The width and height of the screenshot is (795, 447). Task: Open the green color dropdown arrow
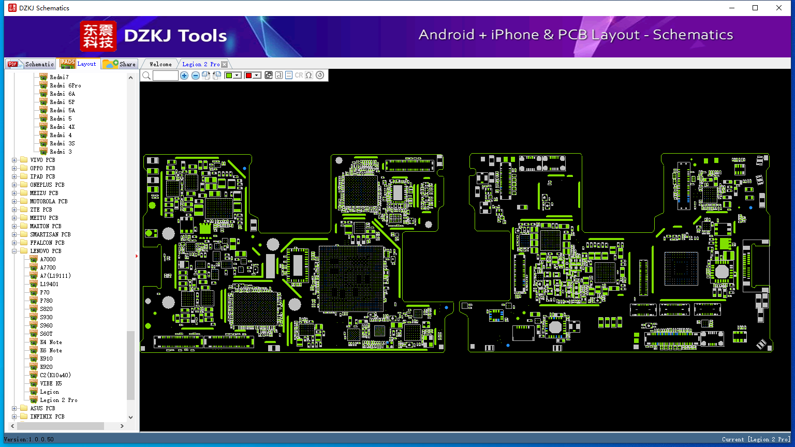[237, 76]
